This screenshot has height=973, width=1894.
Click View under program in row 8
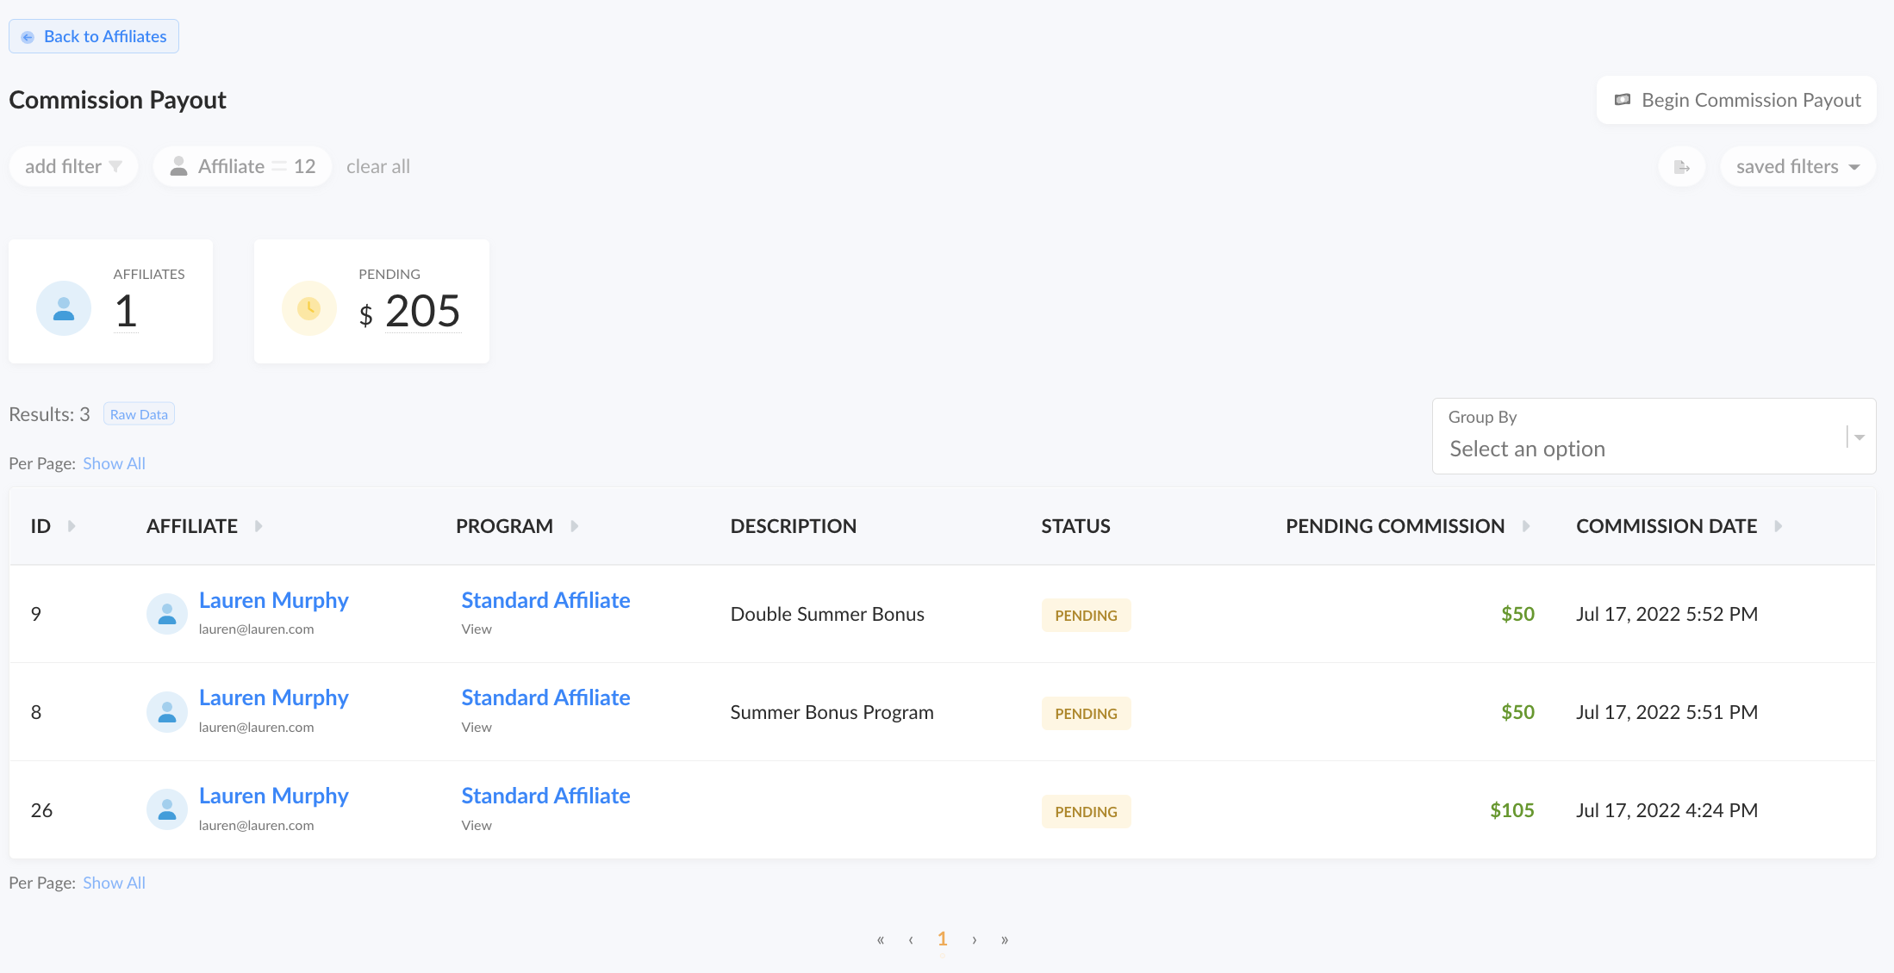click(477, 728)
